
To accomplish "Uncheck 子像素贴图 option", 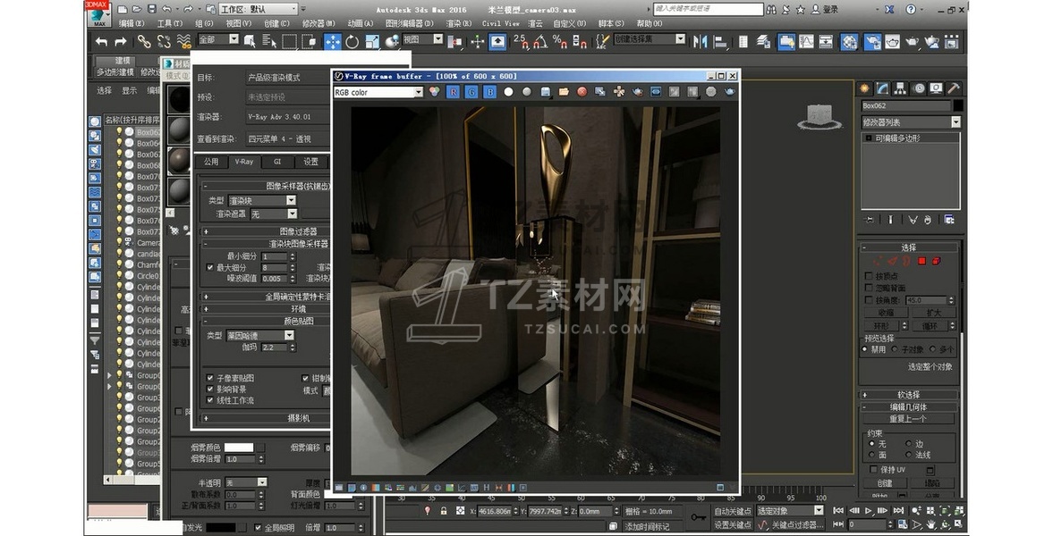I will click(210, 378).
